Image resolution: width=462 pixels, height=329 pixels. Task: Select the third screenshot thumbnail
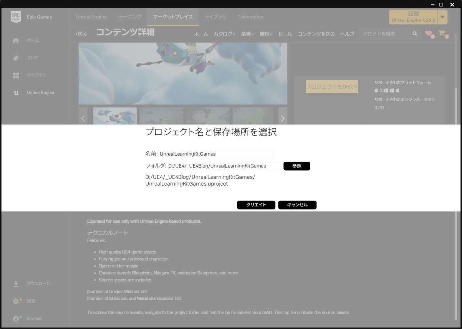pos(208,116)
